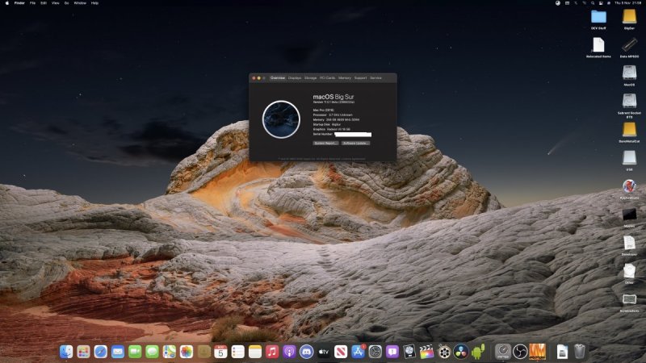Open the Apple TV app
Screen dimensions: 646x363
coord(323,351)
